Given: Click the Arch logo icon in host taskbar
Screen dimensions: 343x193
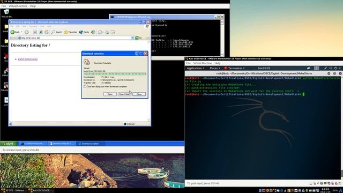Looking at the screenshot, I should click(341, 190).
